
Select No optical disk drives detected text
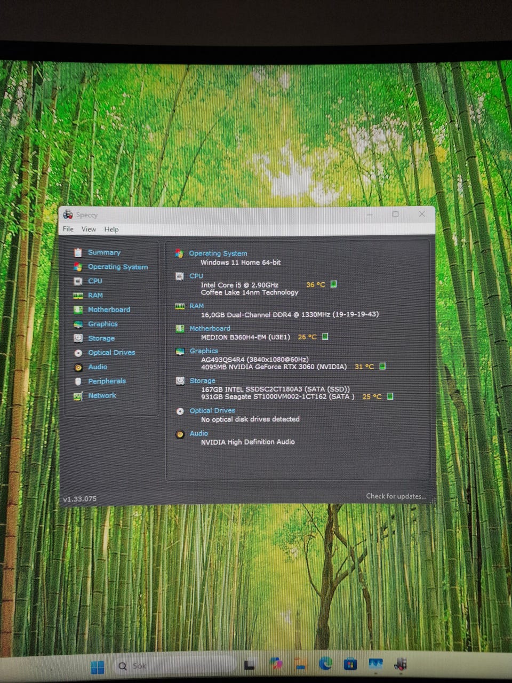(250, 419)
